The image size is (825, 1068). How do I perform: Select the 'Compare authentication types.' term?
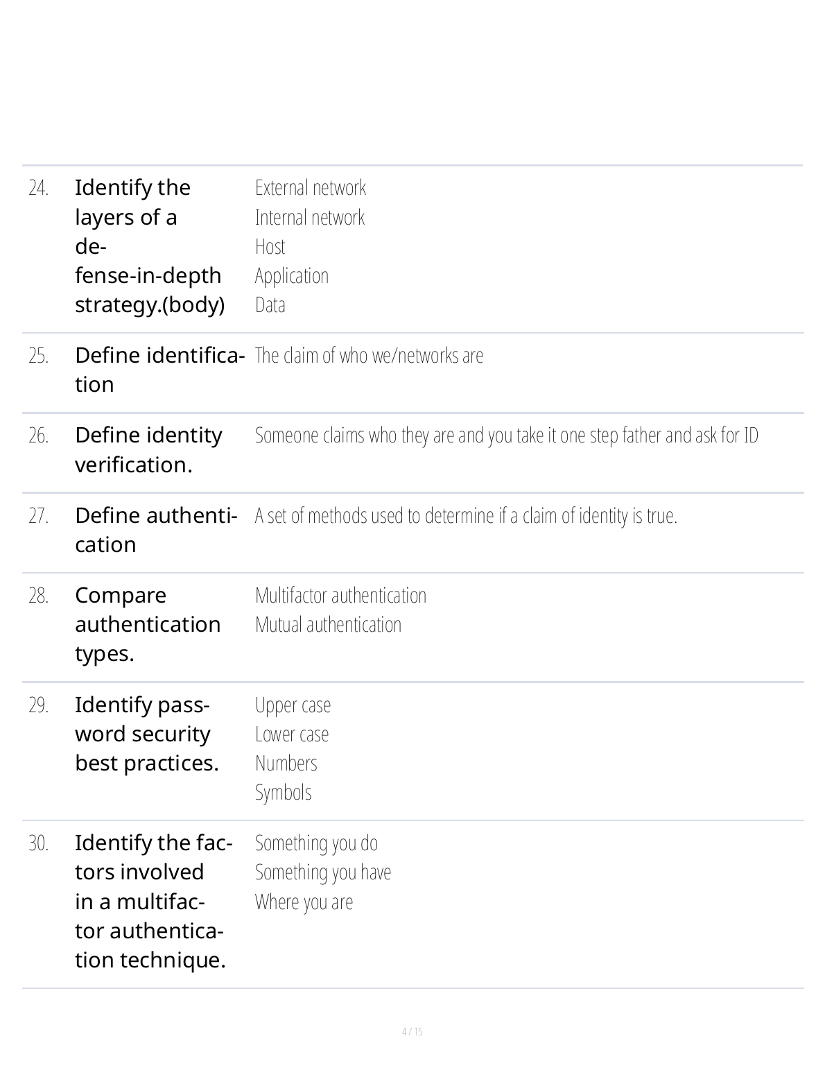pyautogui.click(x=147, y=624)
